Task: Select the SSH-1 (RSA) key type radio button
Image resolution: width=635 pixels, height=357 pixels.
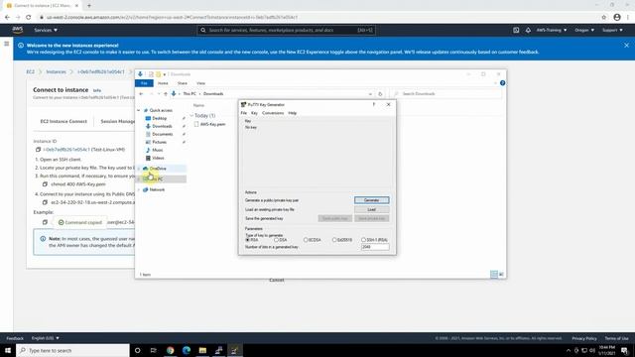Action: [x=363, y=240]
